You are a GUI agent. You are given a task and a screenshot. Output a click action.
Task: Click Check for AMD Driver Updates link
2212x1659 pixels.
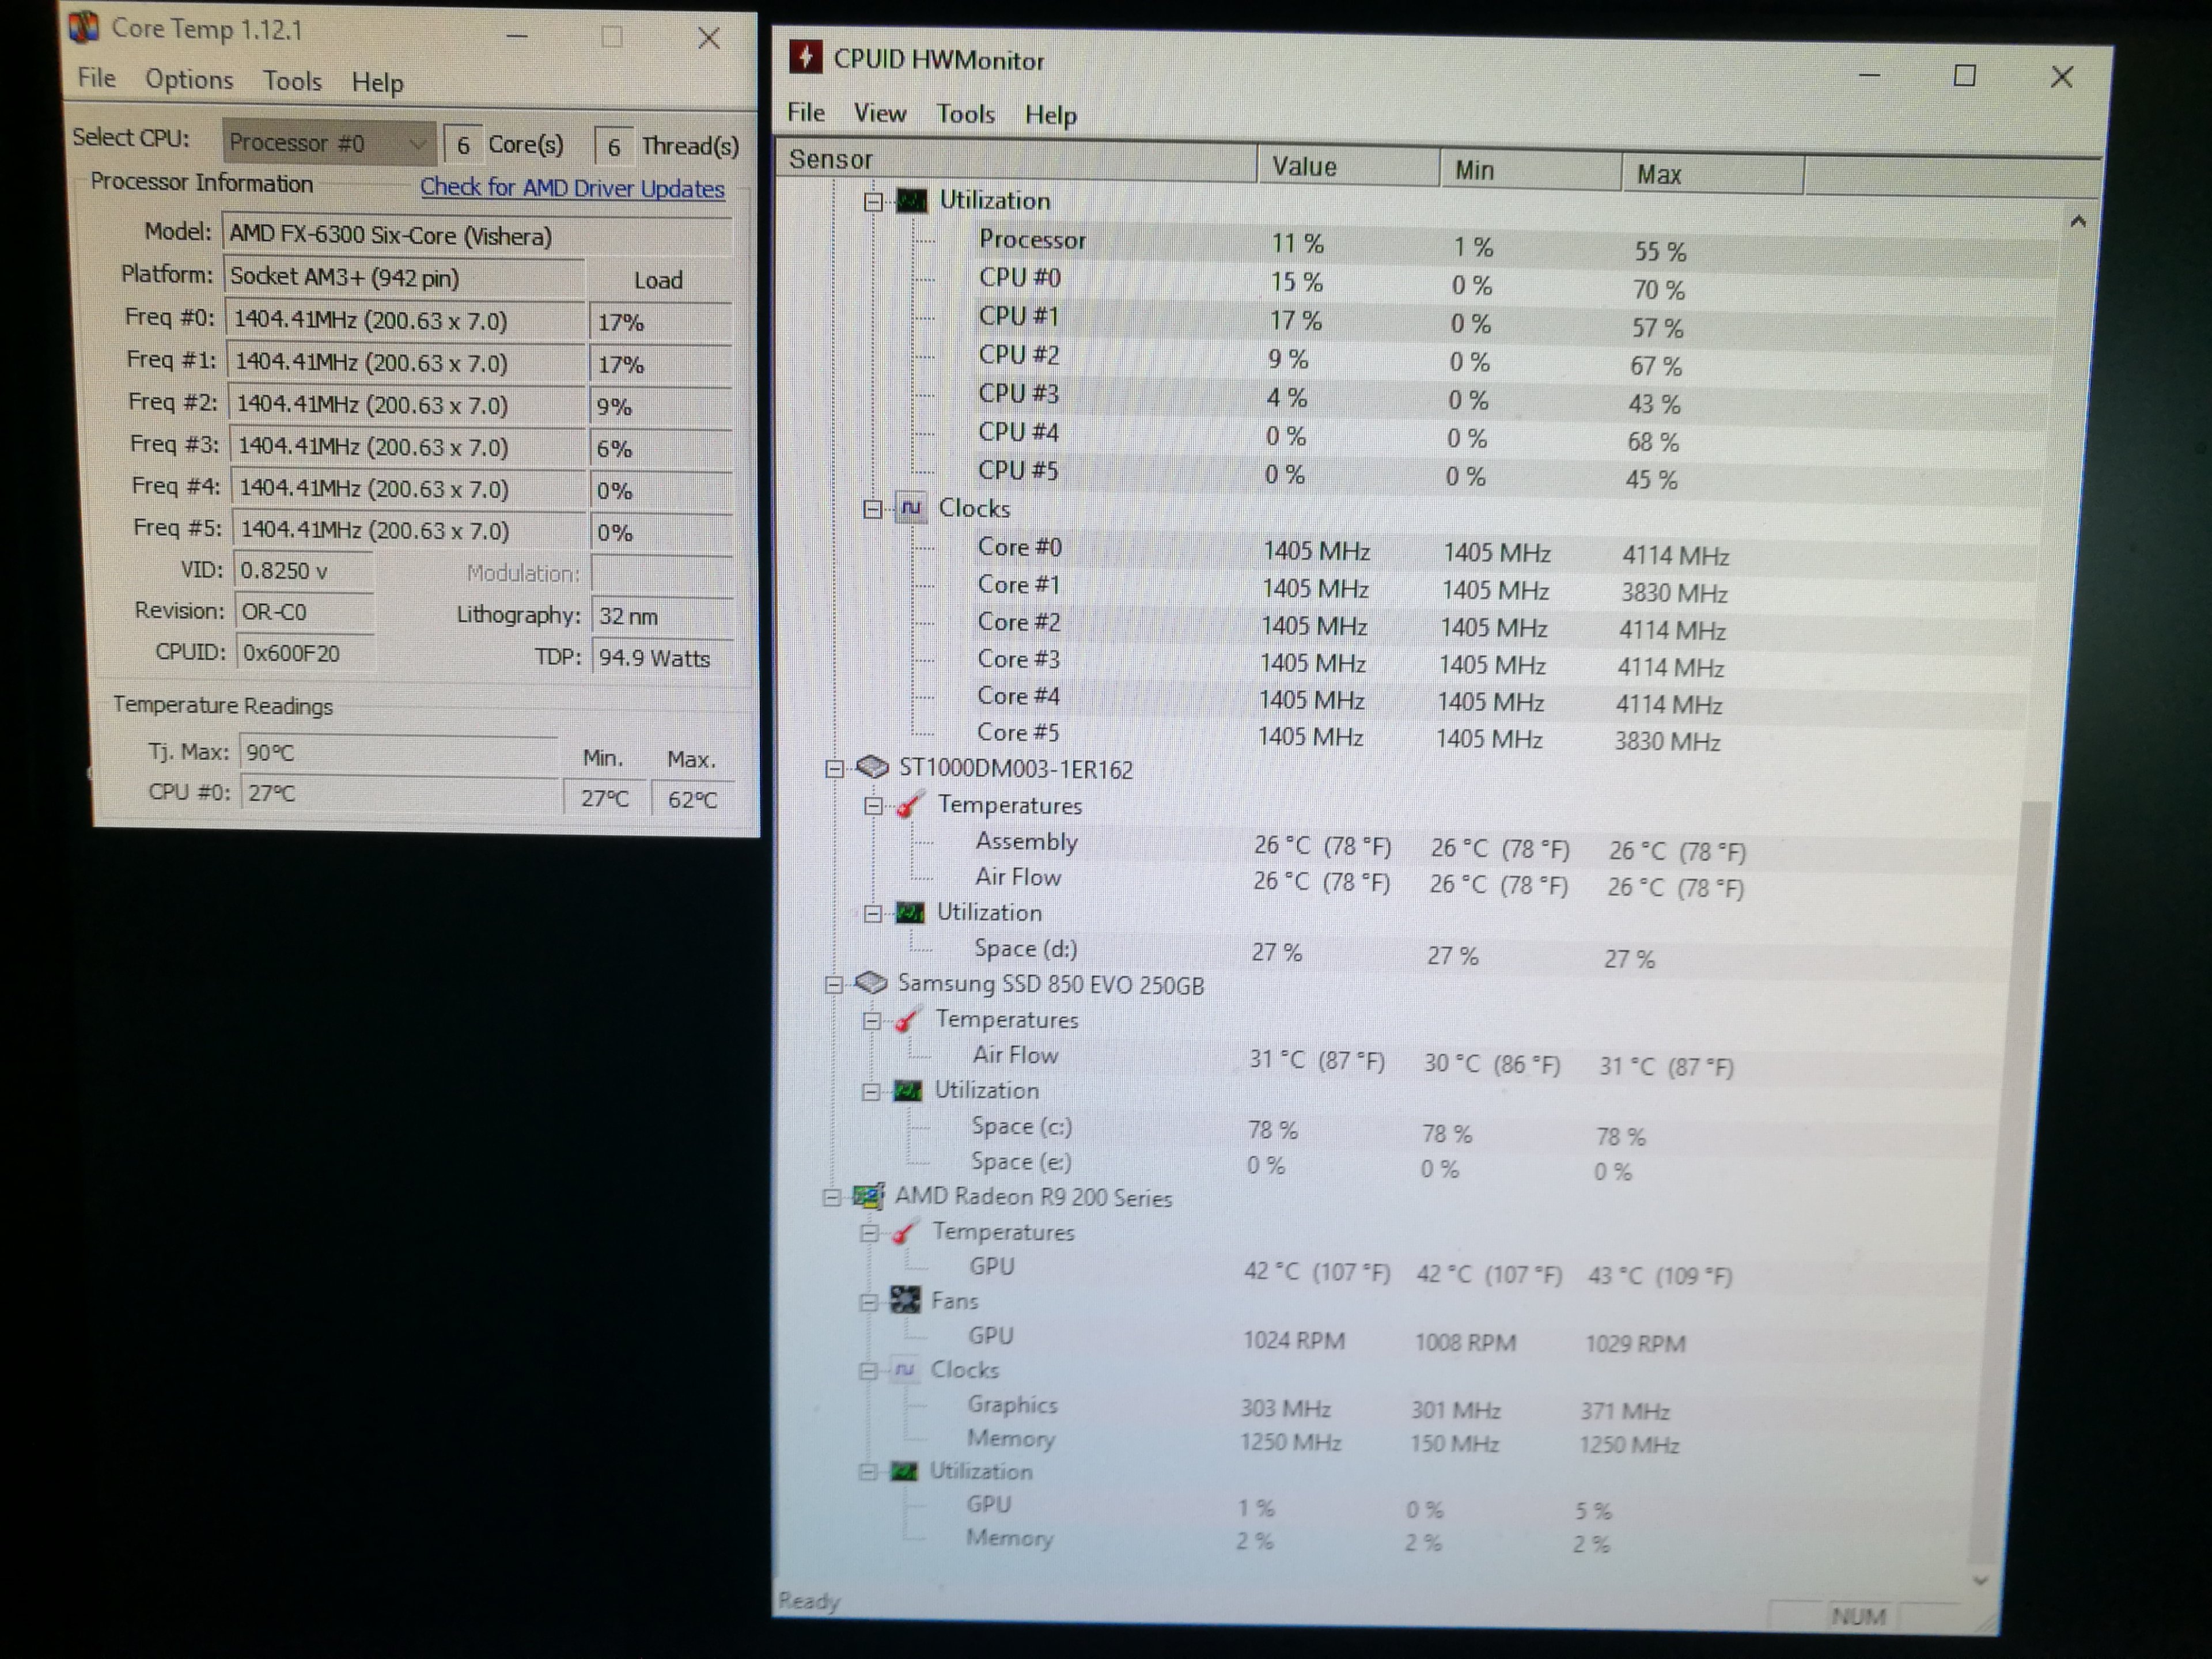click(572, 188)
